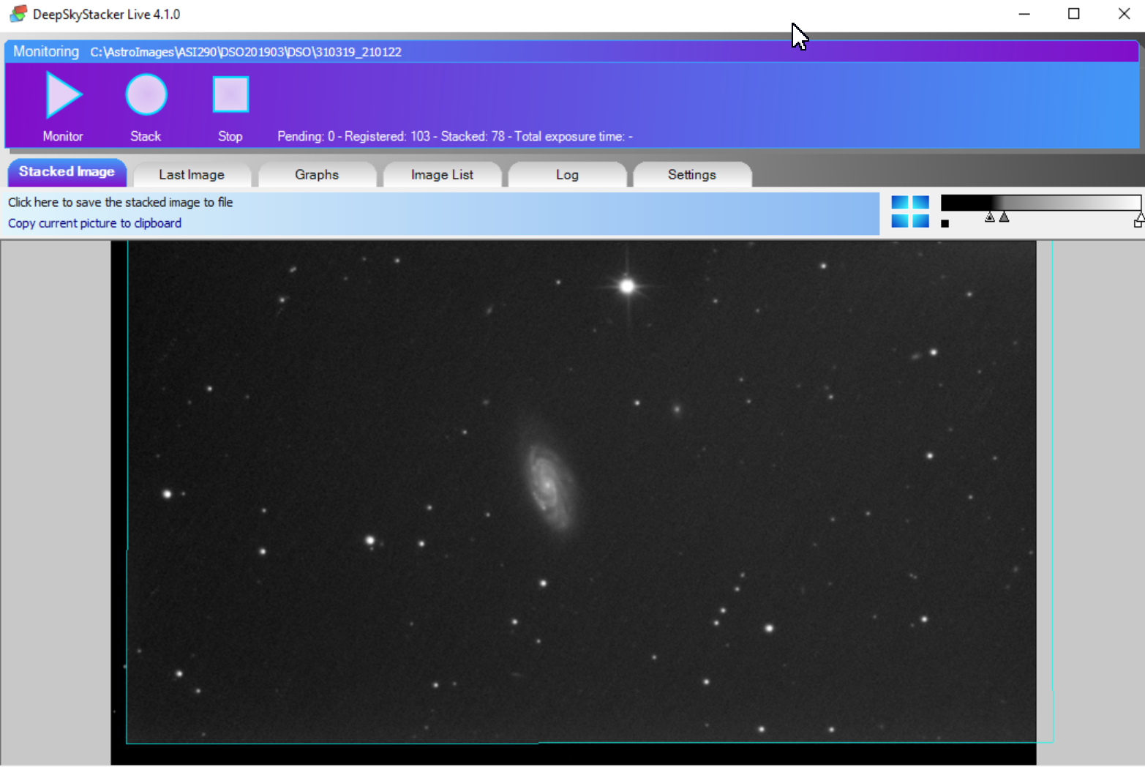Click the white square gradient stop

[x=1138, y=224]
